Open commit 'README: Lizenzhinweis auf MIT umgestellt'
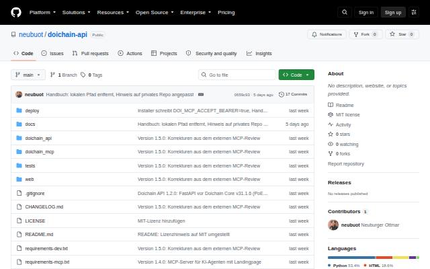The width and height of the screenshot is (430, 269). 183,235
